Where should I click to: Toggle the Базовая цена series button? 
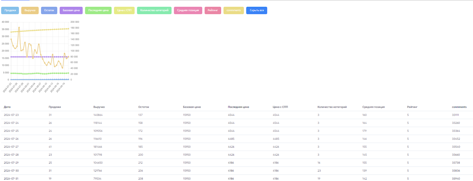pos(71,10)
